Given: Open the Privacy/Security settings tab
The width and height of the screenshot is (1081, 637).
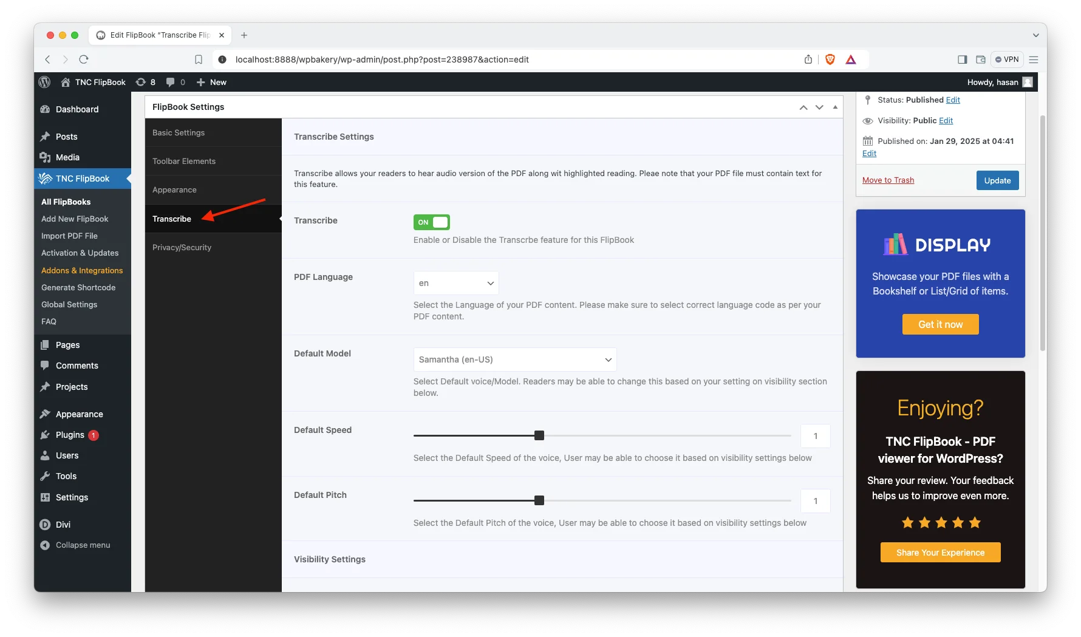Looking at the screenshot, I should coord(182,247).
